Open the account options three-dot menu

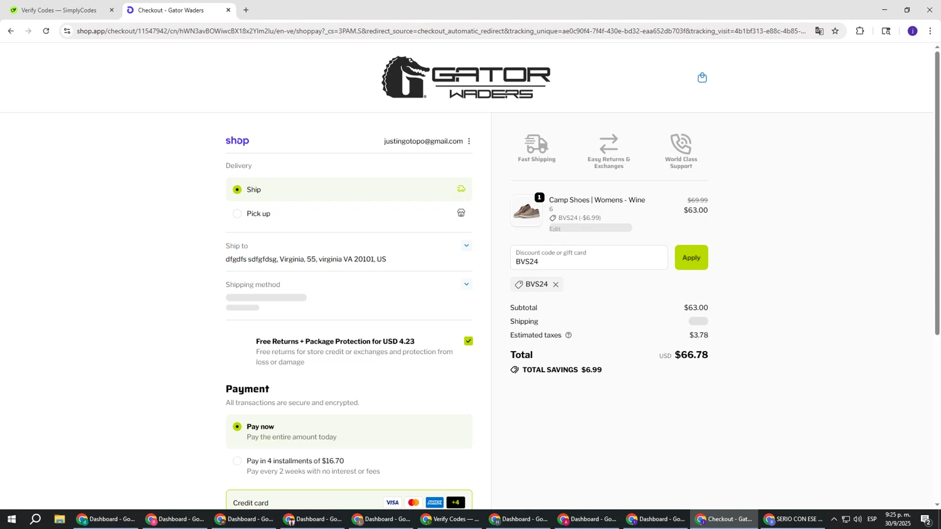click(469, 141)
